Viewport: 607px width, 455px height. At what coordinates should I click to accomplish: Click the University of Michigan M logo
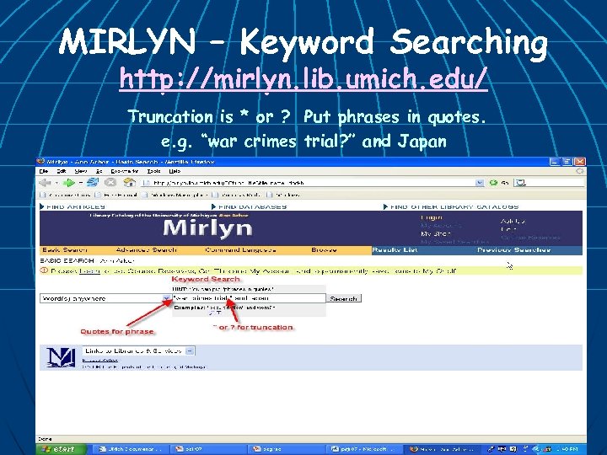pos(62,357)
